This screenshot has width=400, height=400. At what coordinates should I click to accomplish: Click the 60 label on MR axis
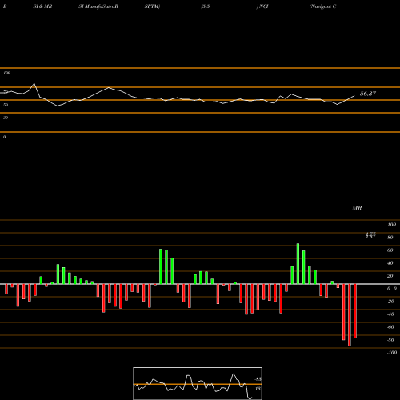click(x=390, y=250)
